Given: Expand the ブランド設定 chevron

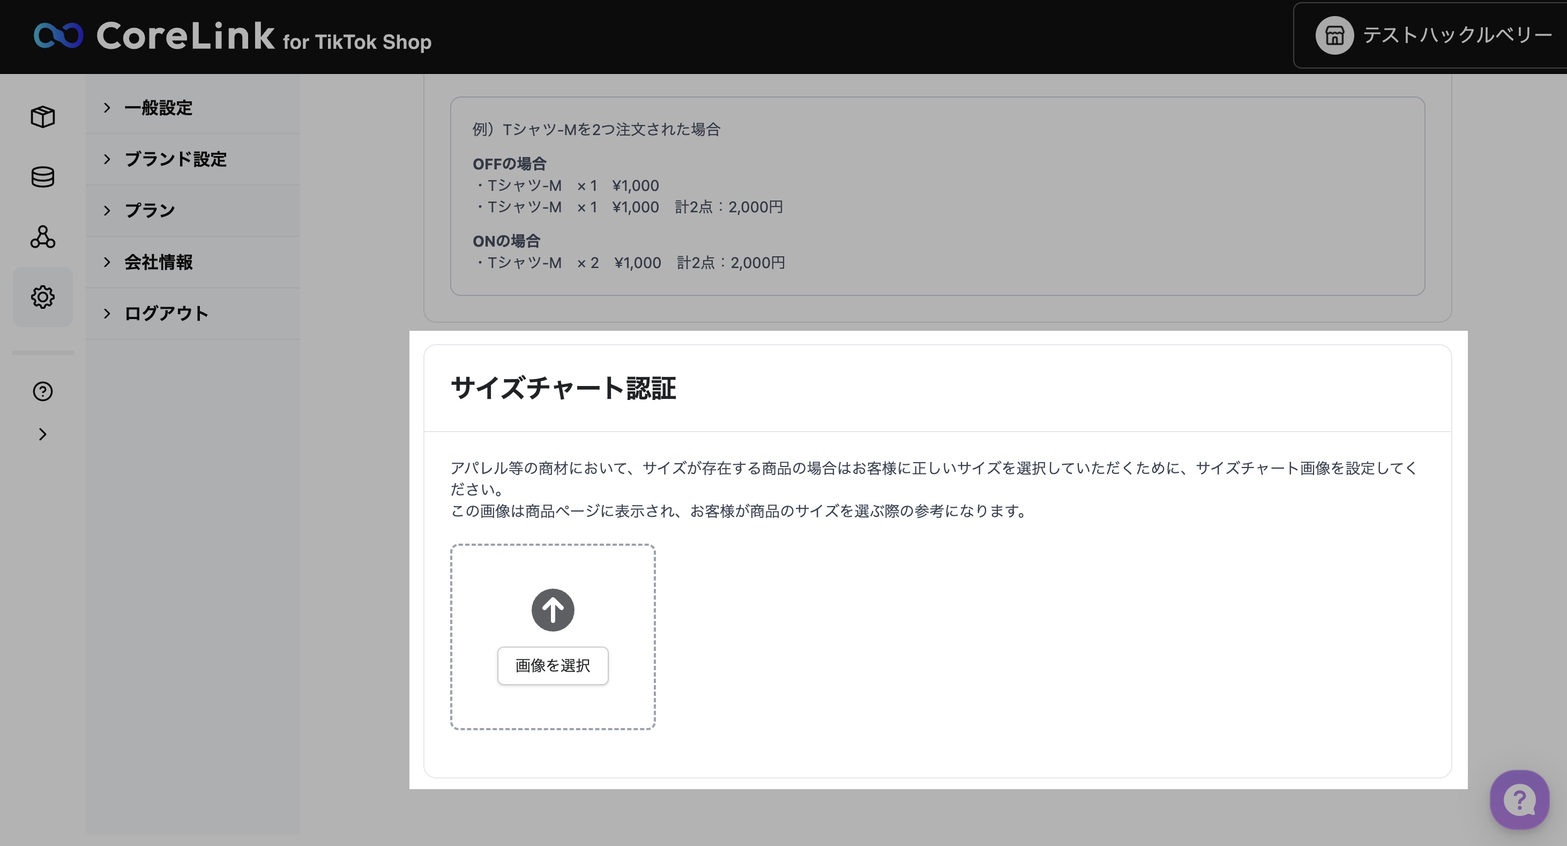Looking at the screenshot, I should point(107,159).
